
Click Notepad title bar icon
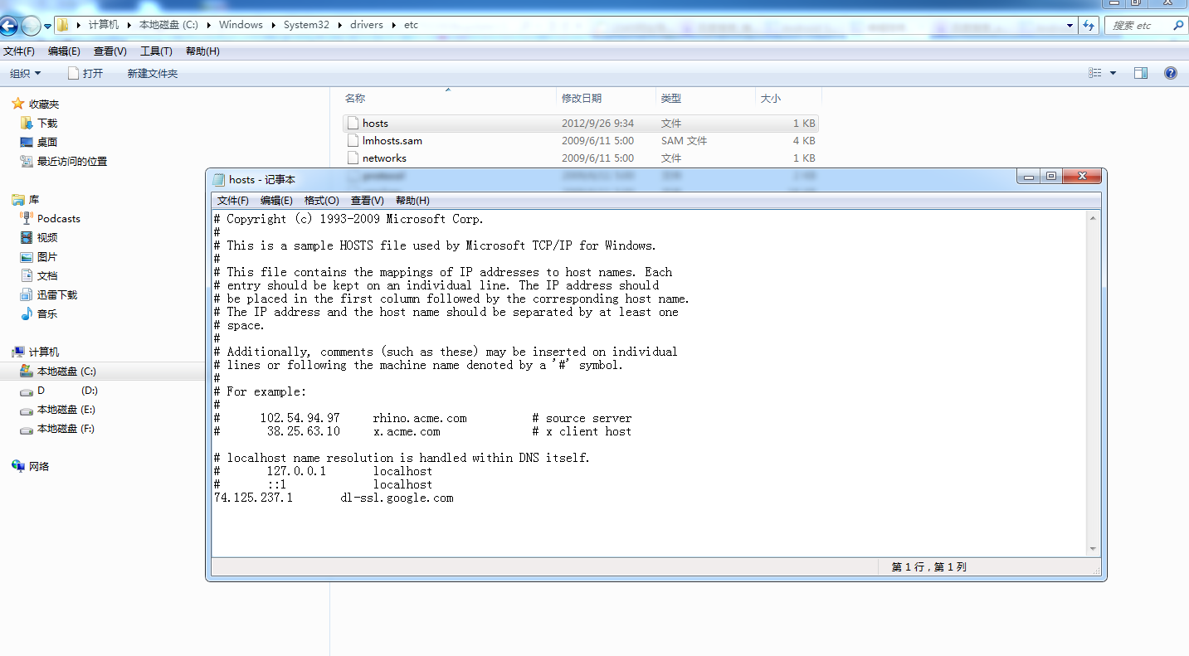(219, 179)
